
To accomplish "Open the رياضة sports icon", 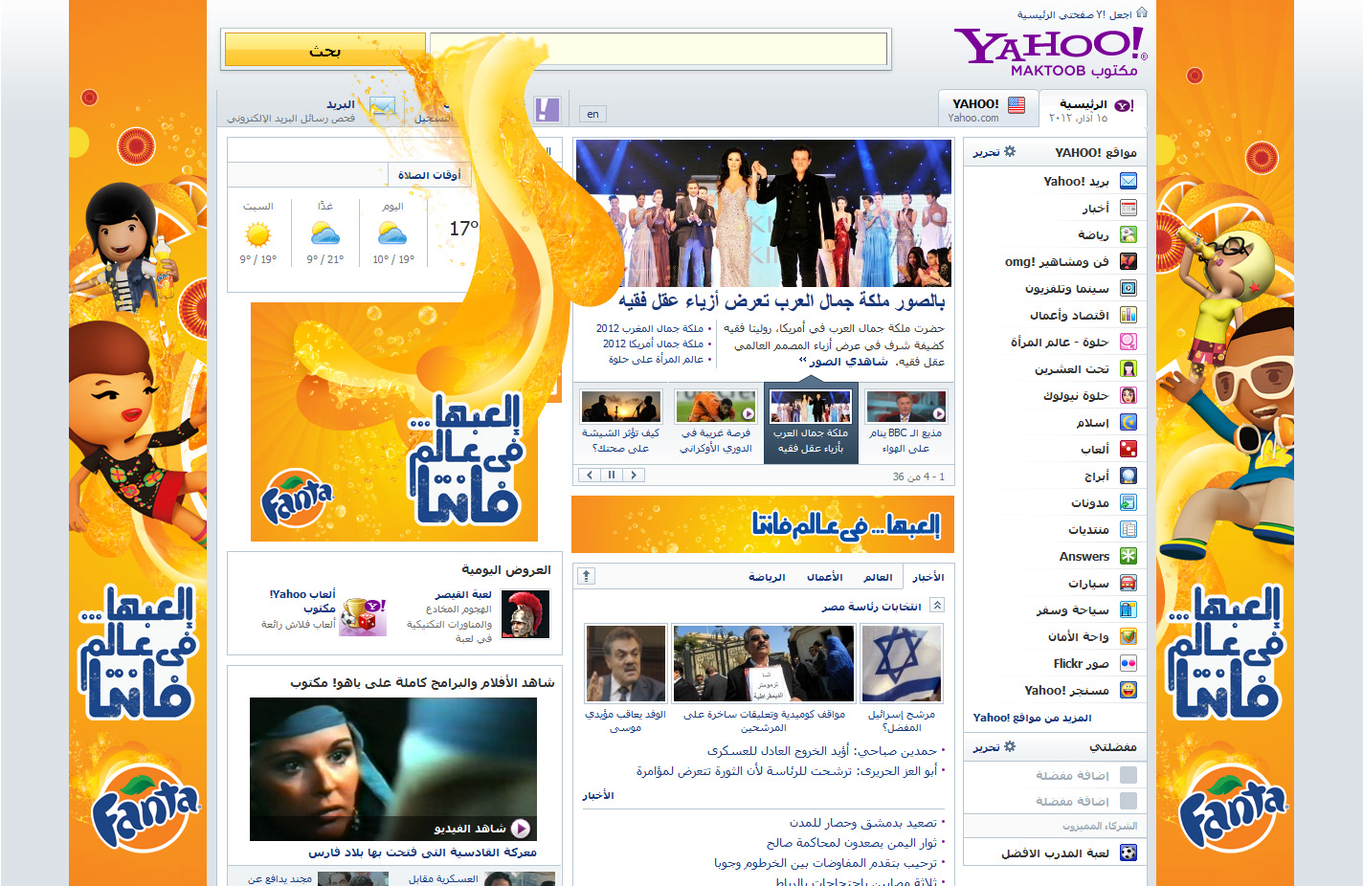I will [x=1128, y=234].
